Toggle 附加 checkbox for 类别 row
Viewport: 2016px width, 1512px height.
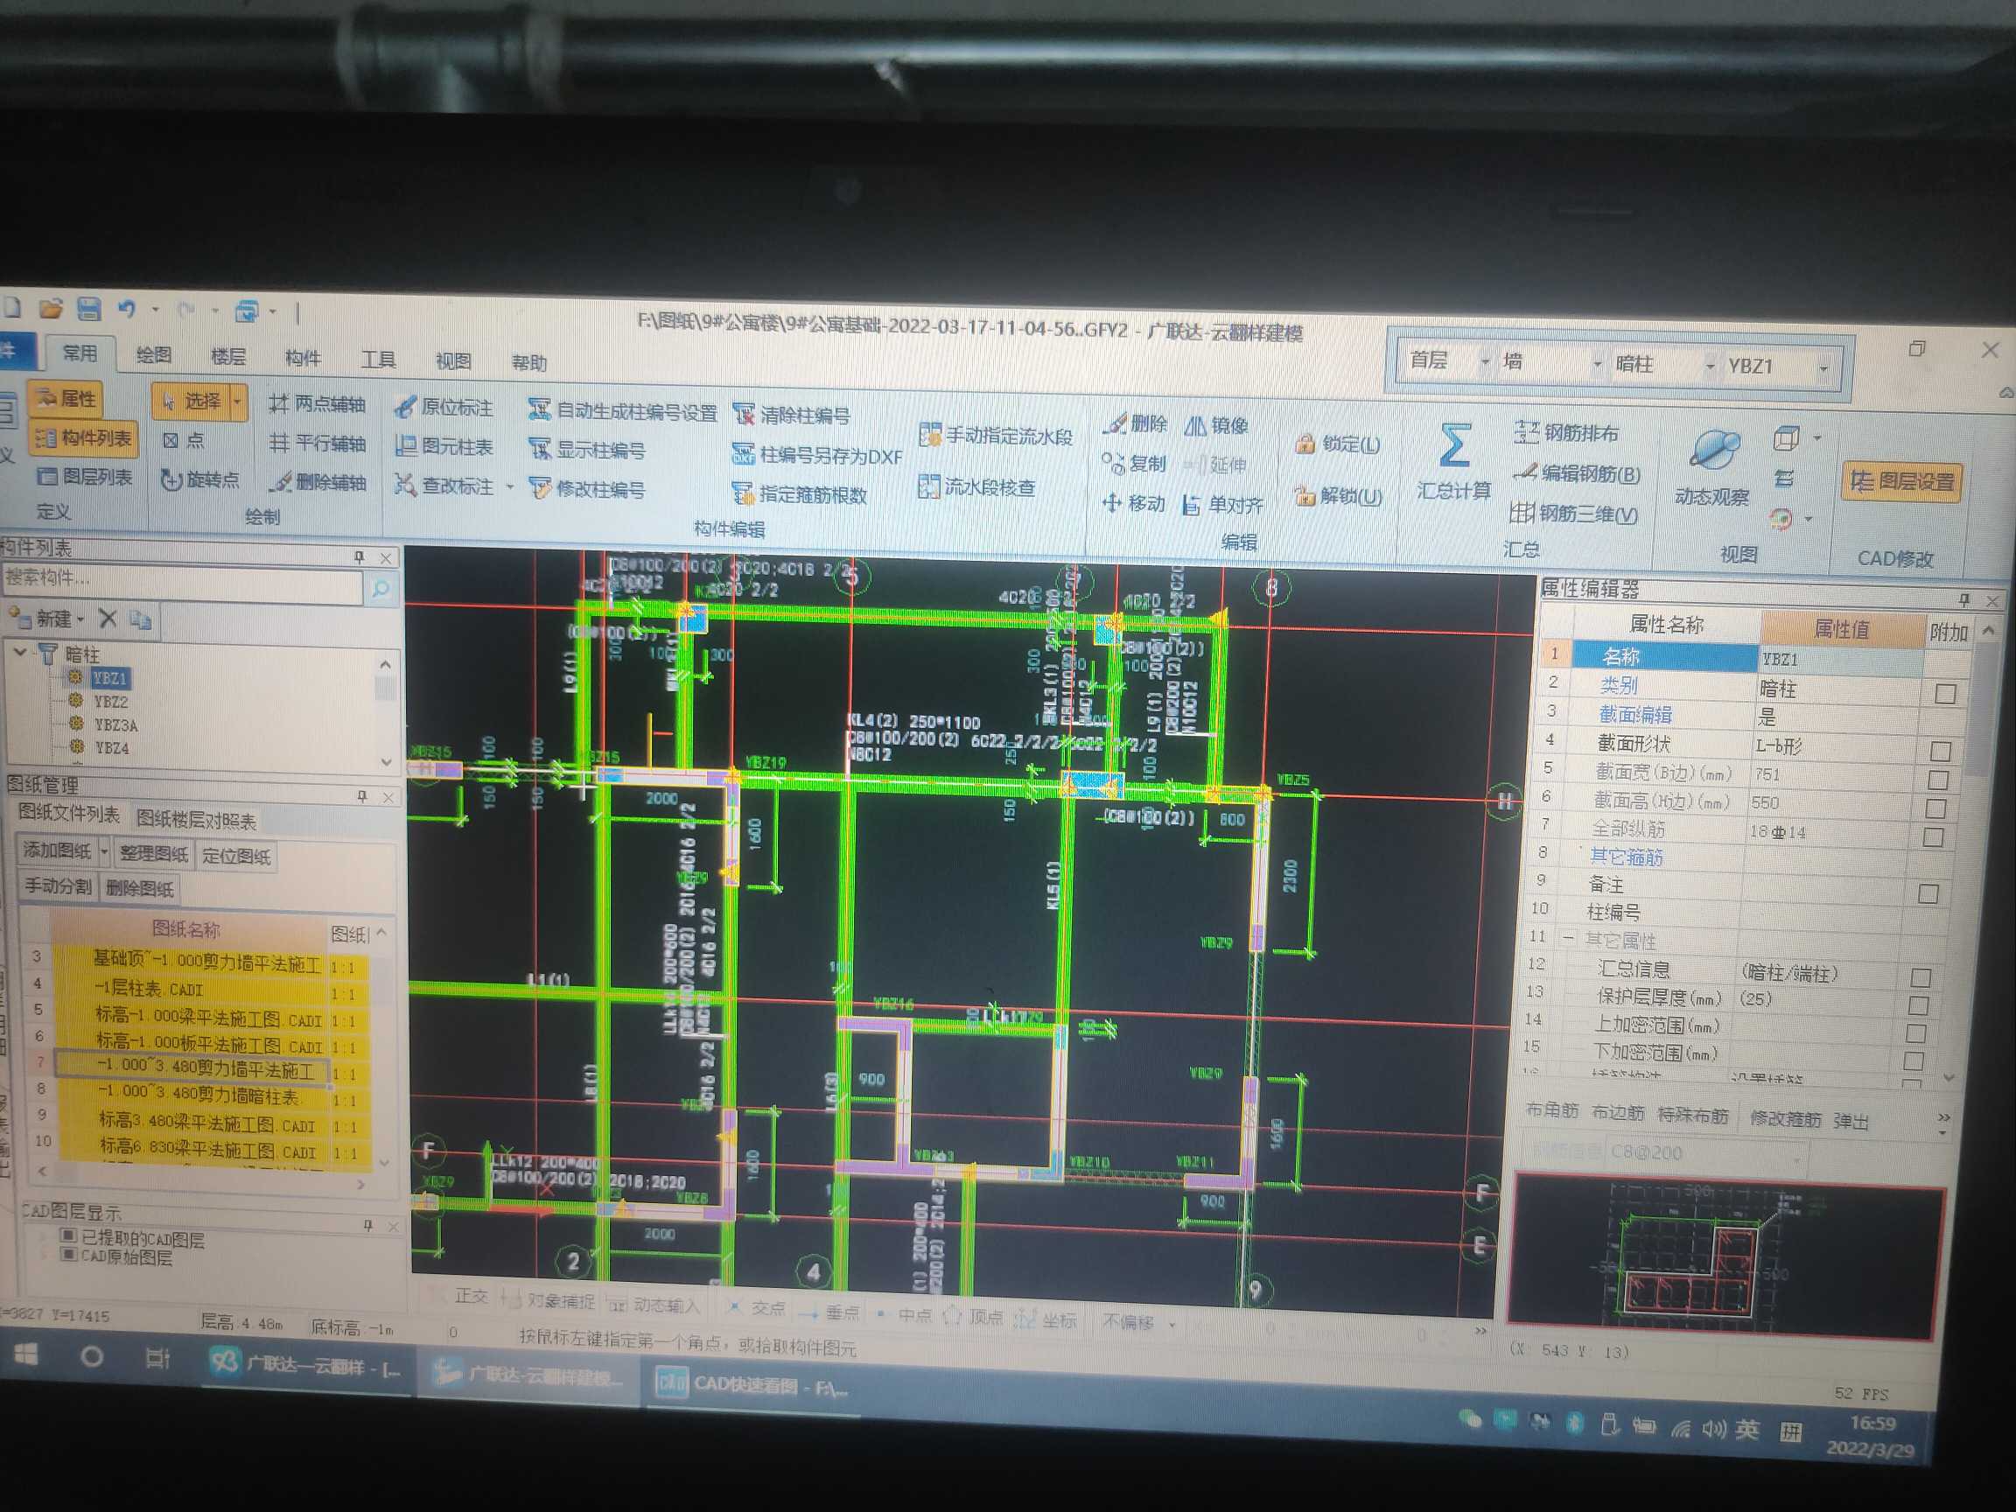[1946, 694]
